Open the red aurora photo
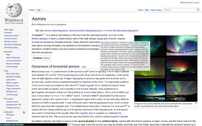202x126 pixels. (182, 68)
